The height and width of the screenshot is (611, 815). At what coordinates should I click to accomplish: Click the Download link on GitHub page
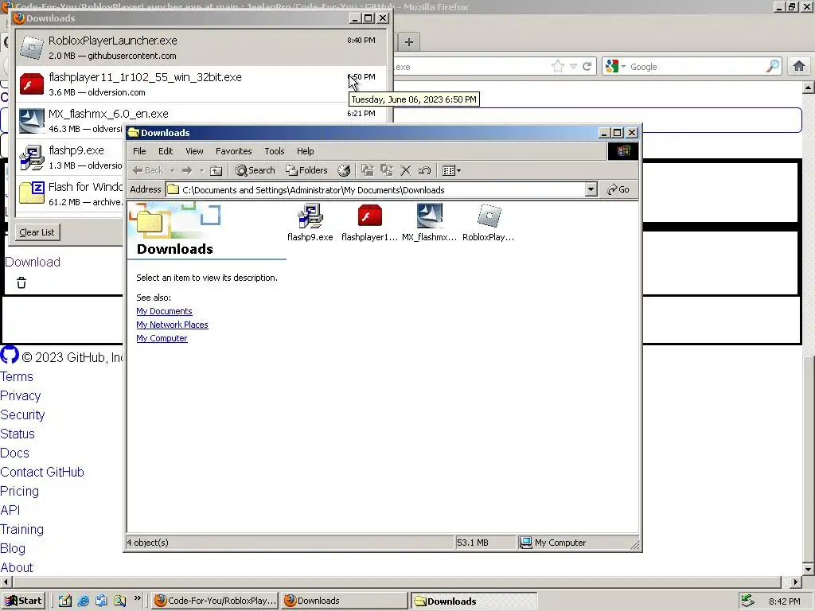(33, 262)
